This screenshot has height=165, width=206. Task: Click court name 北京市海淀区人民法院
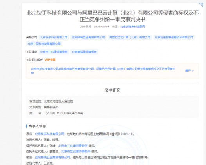(58, 101)
